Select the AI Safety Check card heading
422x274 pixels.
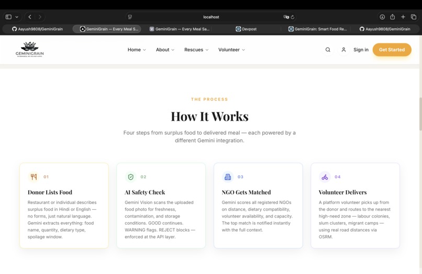click(145, 192)
